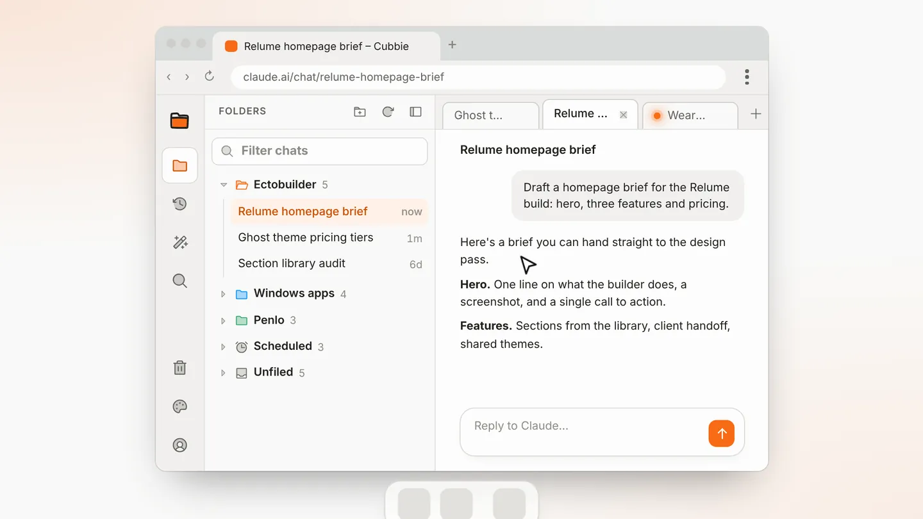This screenshot has width=923, height=519.
Task: Send the reply with the orange arrow button
Action: [x=722, y=434]
